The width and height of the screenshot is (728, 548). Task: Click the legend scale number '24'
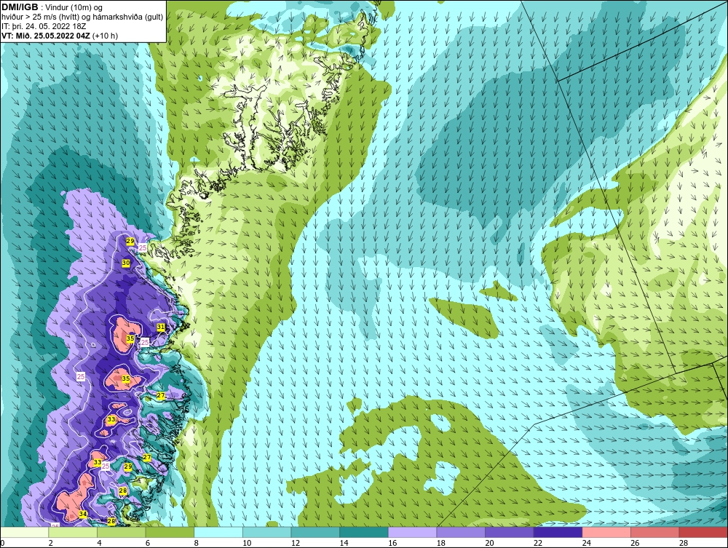[x=586, y=543]
